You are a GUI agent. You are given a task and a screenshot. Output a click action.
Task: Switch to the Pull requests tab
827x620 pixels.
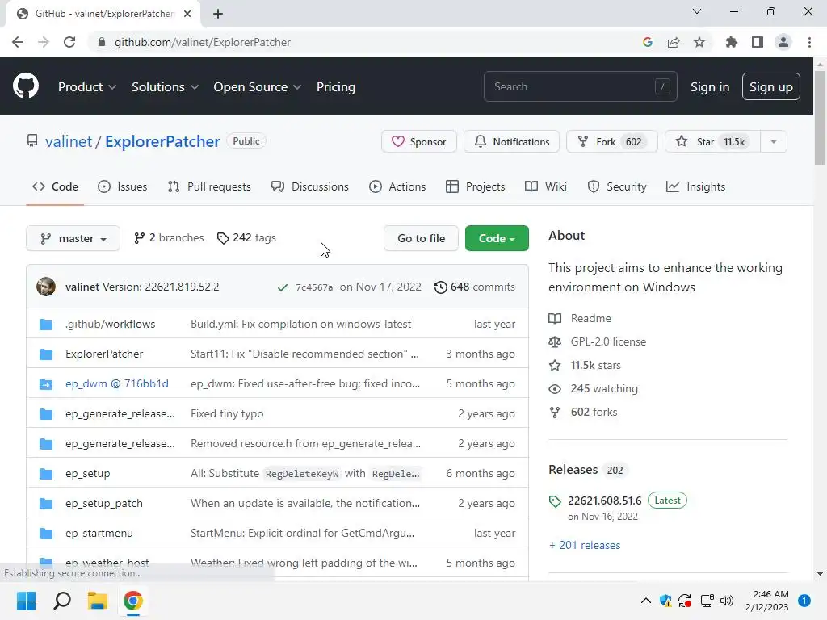pyautogui.click(x=209, y=186)
